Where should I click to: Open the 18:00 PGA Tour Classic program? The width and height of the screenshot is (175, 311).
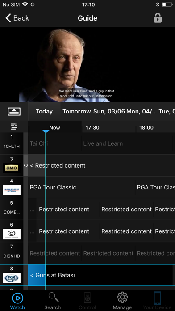tap(155, 187)
